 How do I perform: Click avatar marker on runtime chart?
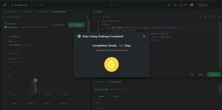coord(36,80)
